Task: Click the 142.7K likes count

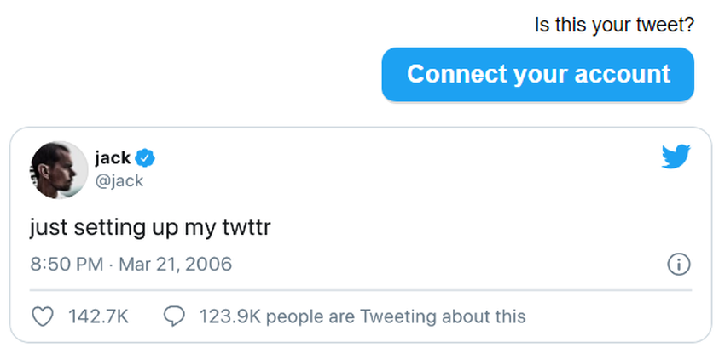Action: pos(97,317)
